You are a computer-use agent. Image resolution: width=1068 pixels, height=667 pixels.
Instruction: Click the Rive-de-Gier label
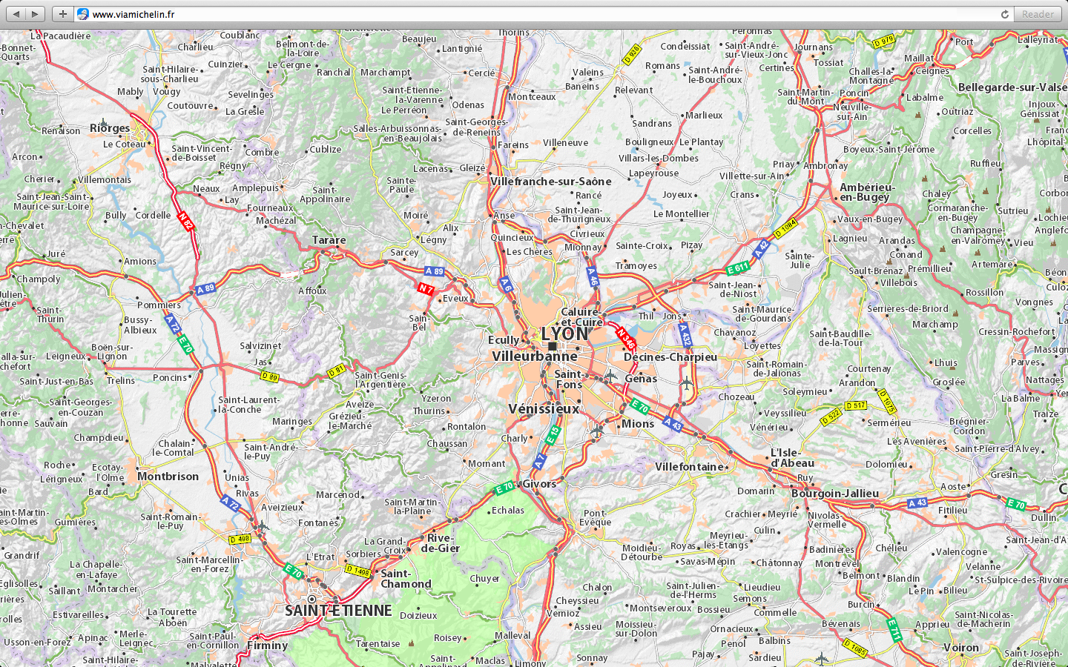[x=441, y=543]
